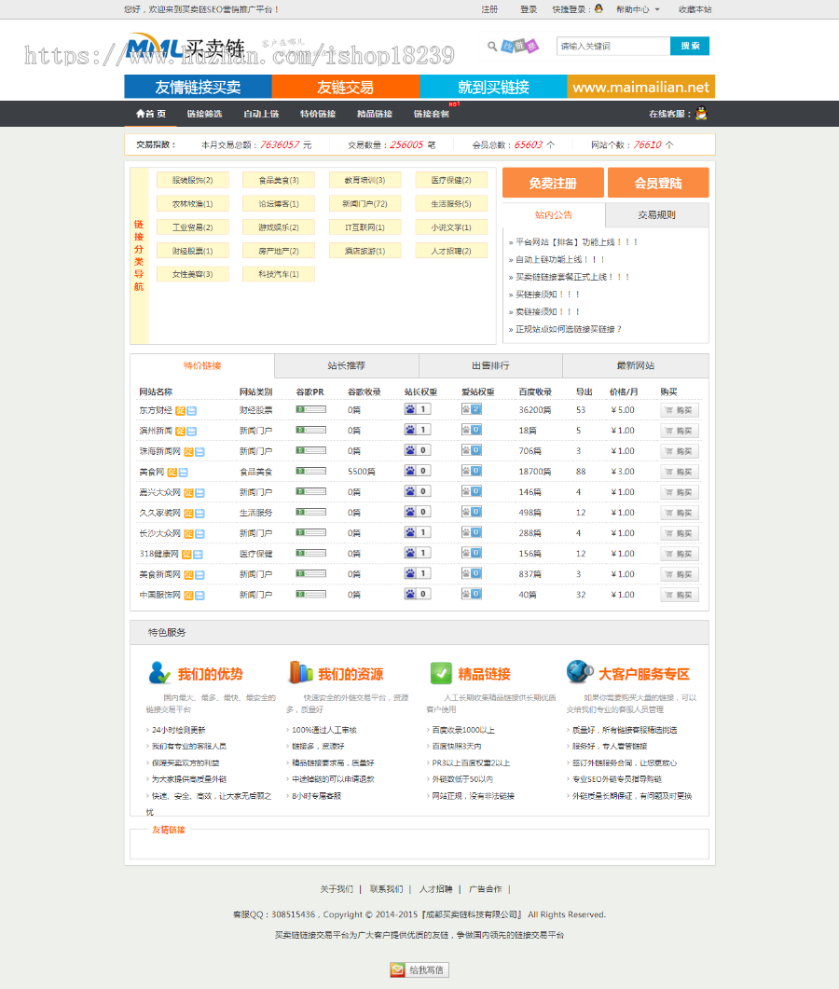Open 特价链接 in dark navigation bar

[x=318, y=114]
